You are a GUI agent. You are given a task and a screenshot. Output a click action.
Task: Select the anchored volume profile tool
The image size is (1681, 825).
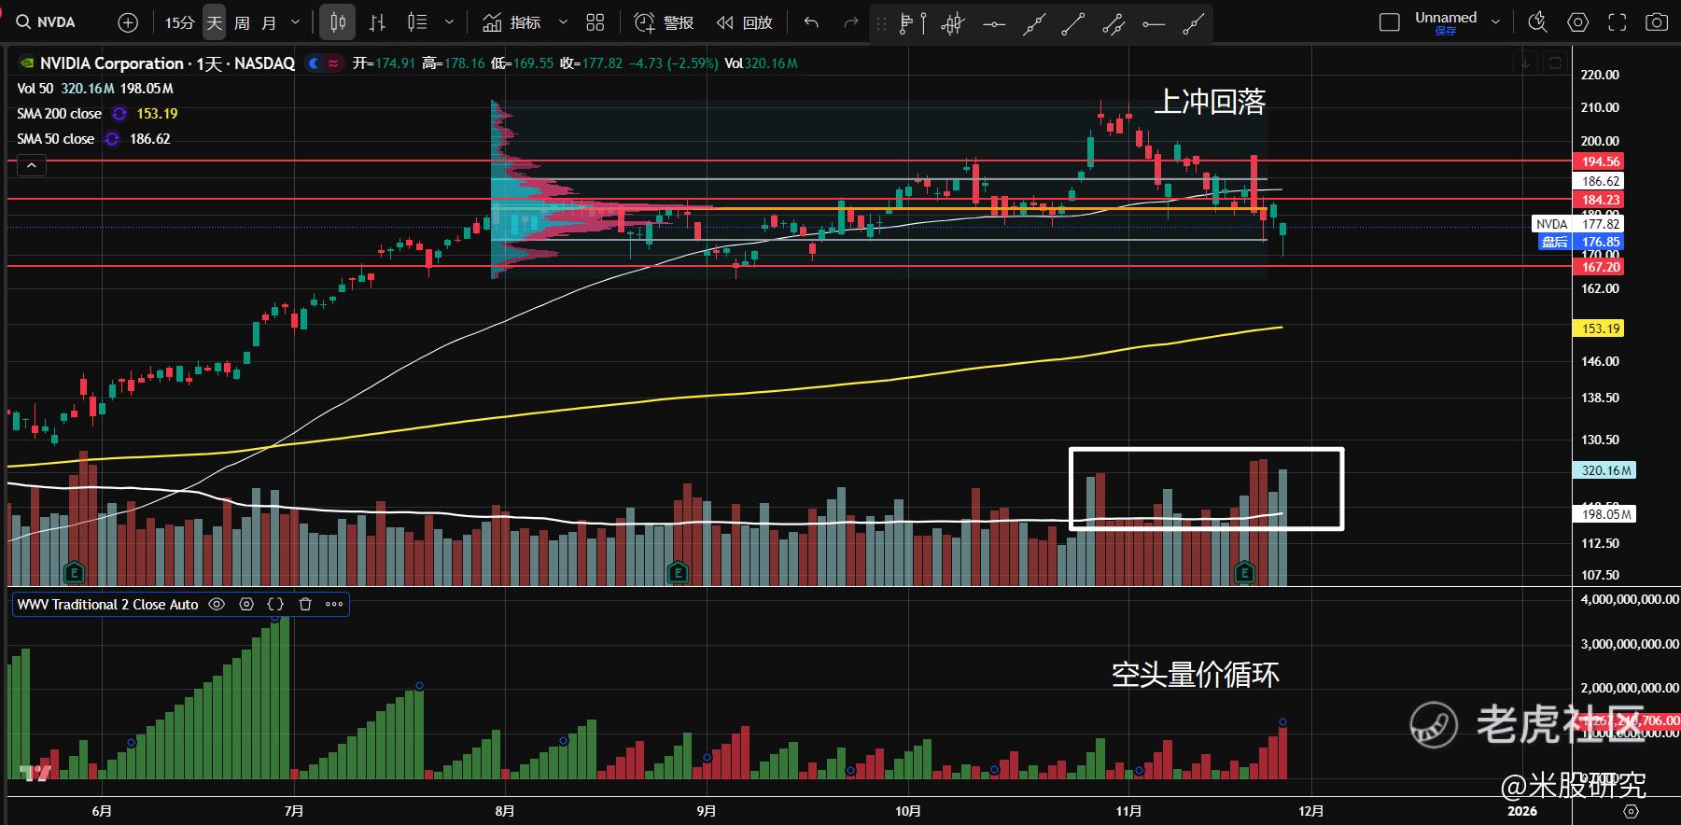click(912, 23)
